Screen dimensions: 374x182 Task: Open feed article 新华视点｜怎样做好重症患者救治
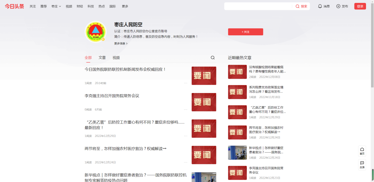click(135, 178)
